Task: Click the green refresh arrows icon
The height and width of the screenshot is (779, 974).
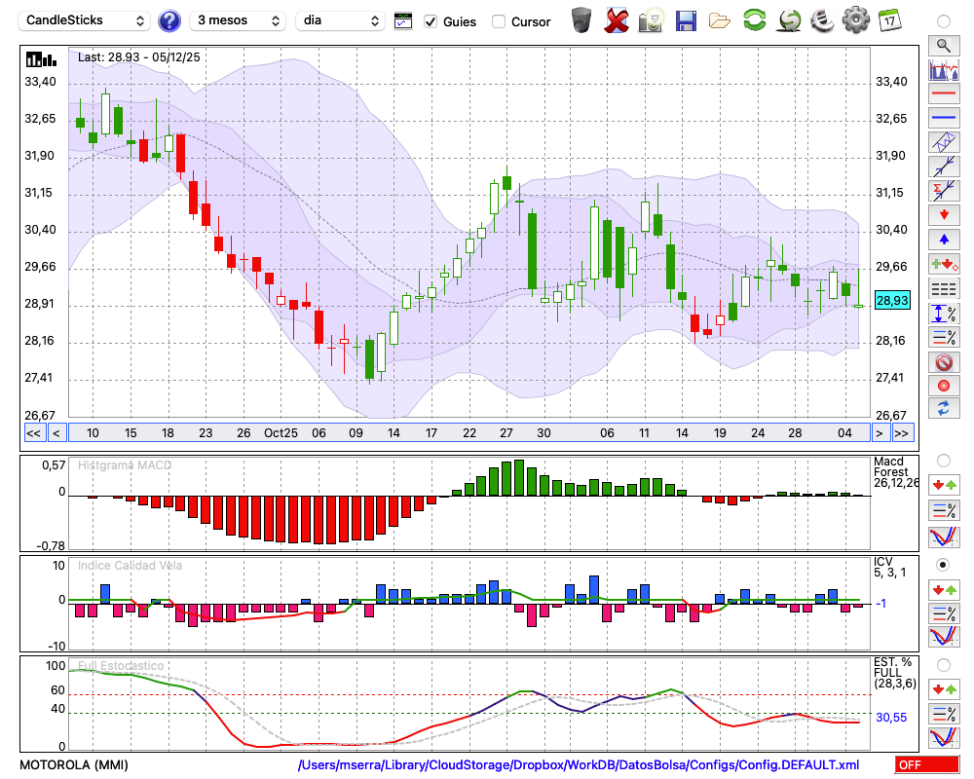Action: (x=754, y=19)
